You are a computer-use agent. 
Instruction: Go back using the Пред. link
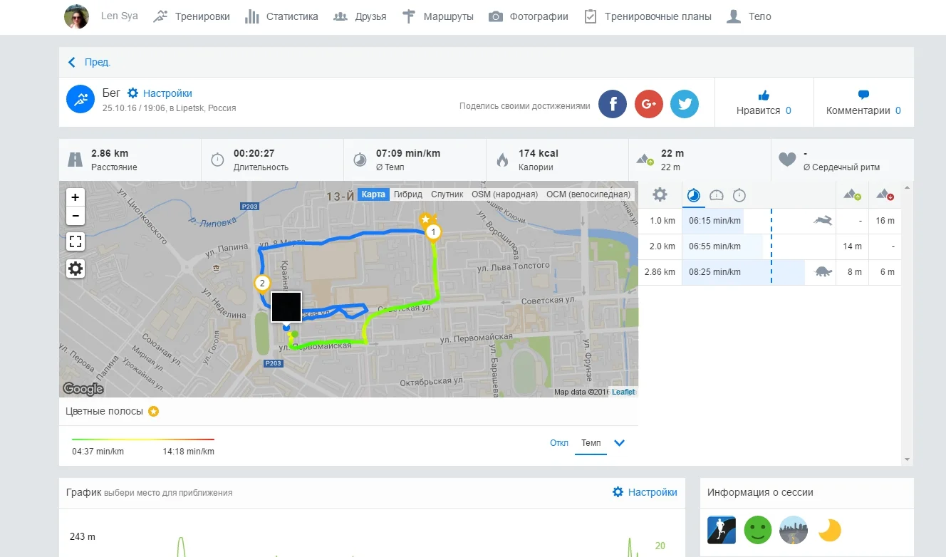click(89, 62)
